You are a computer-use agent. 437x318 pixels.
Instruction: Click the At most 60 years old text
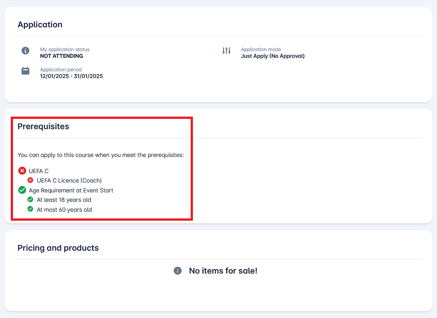[x=64, y=209]
